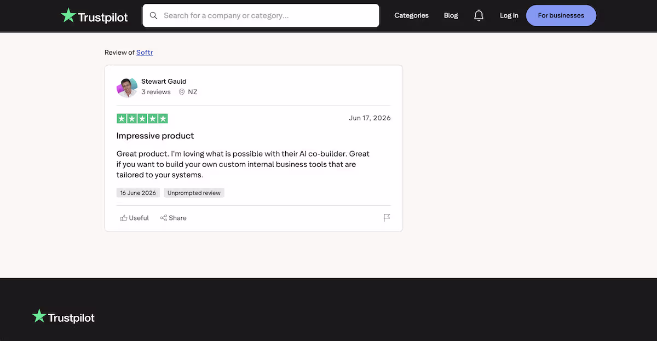Click the review body text paragraph
This screenshot has width=657, height=341.
(x=243, y=164)
